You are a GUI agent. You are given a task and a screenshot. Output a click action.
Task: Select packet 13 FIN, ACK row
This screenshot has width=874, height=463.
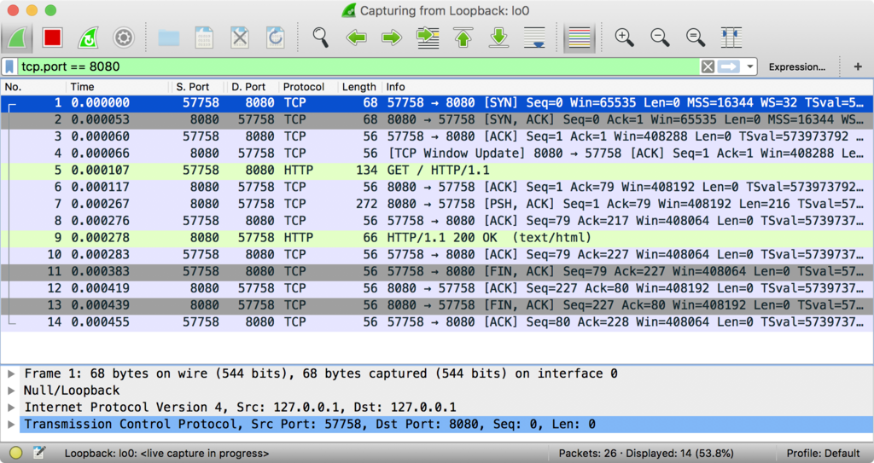click(x=437, y=305)
